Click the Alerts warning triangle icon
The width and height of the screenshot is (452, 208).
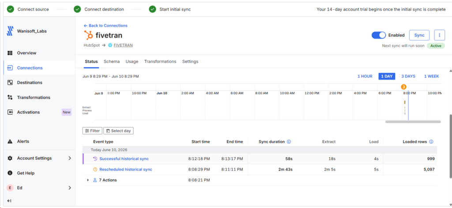click(10, 141)
